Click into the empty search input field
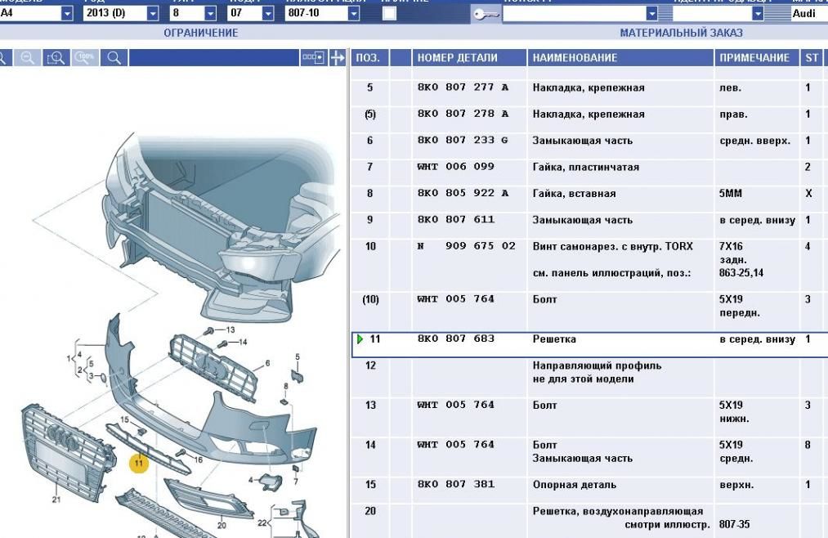 575,13
